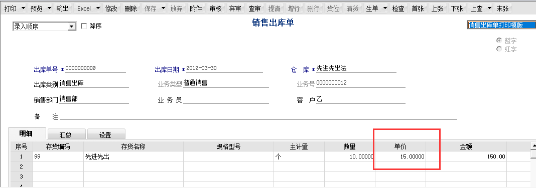Select the 红字 radio button
The height and width of the screenshot is (188, 536).
499,48
